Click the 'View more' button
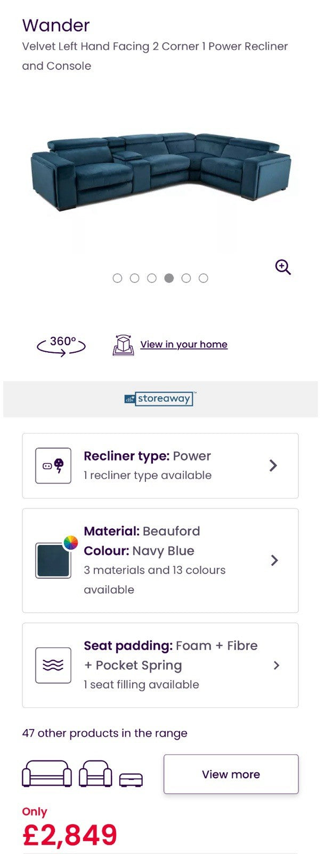Screen dimensions: 333x854 coord(231,774)
